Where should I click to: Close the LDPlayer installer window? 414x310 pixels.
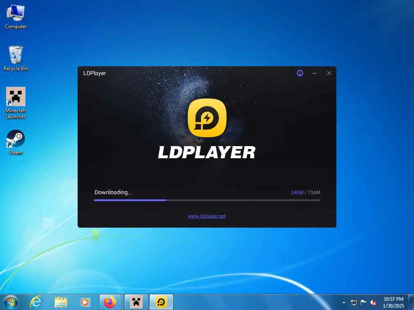(329, 73)
